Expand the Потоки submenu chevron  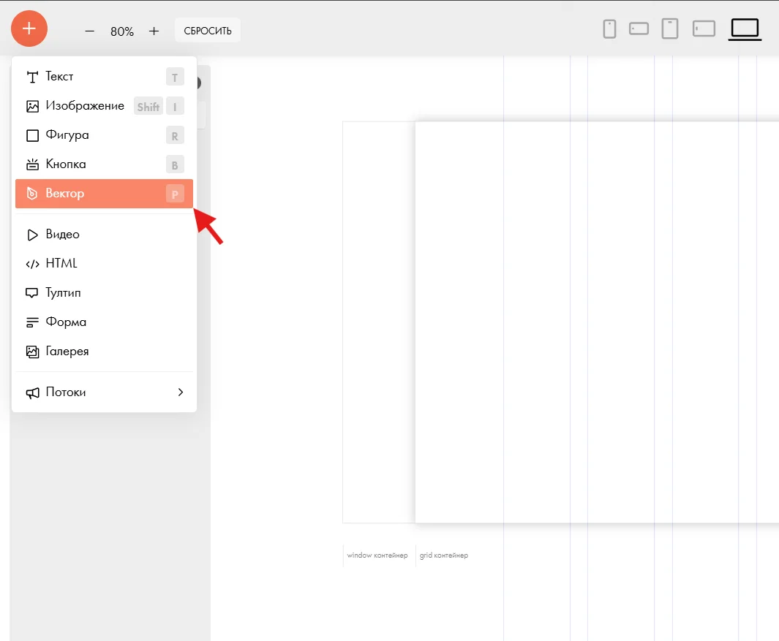[x=181, y=392]
